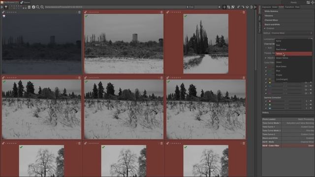315x177 pixels.
Task: Collapse the Black-and-White section
Action: click(x=272, y=25)
